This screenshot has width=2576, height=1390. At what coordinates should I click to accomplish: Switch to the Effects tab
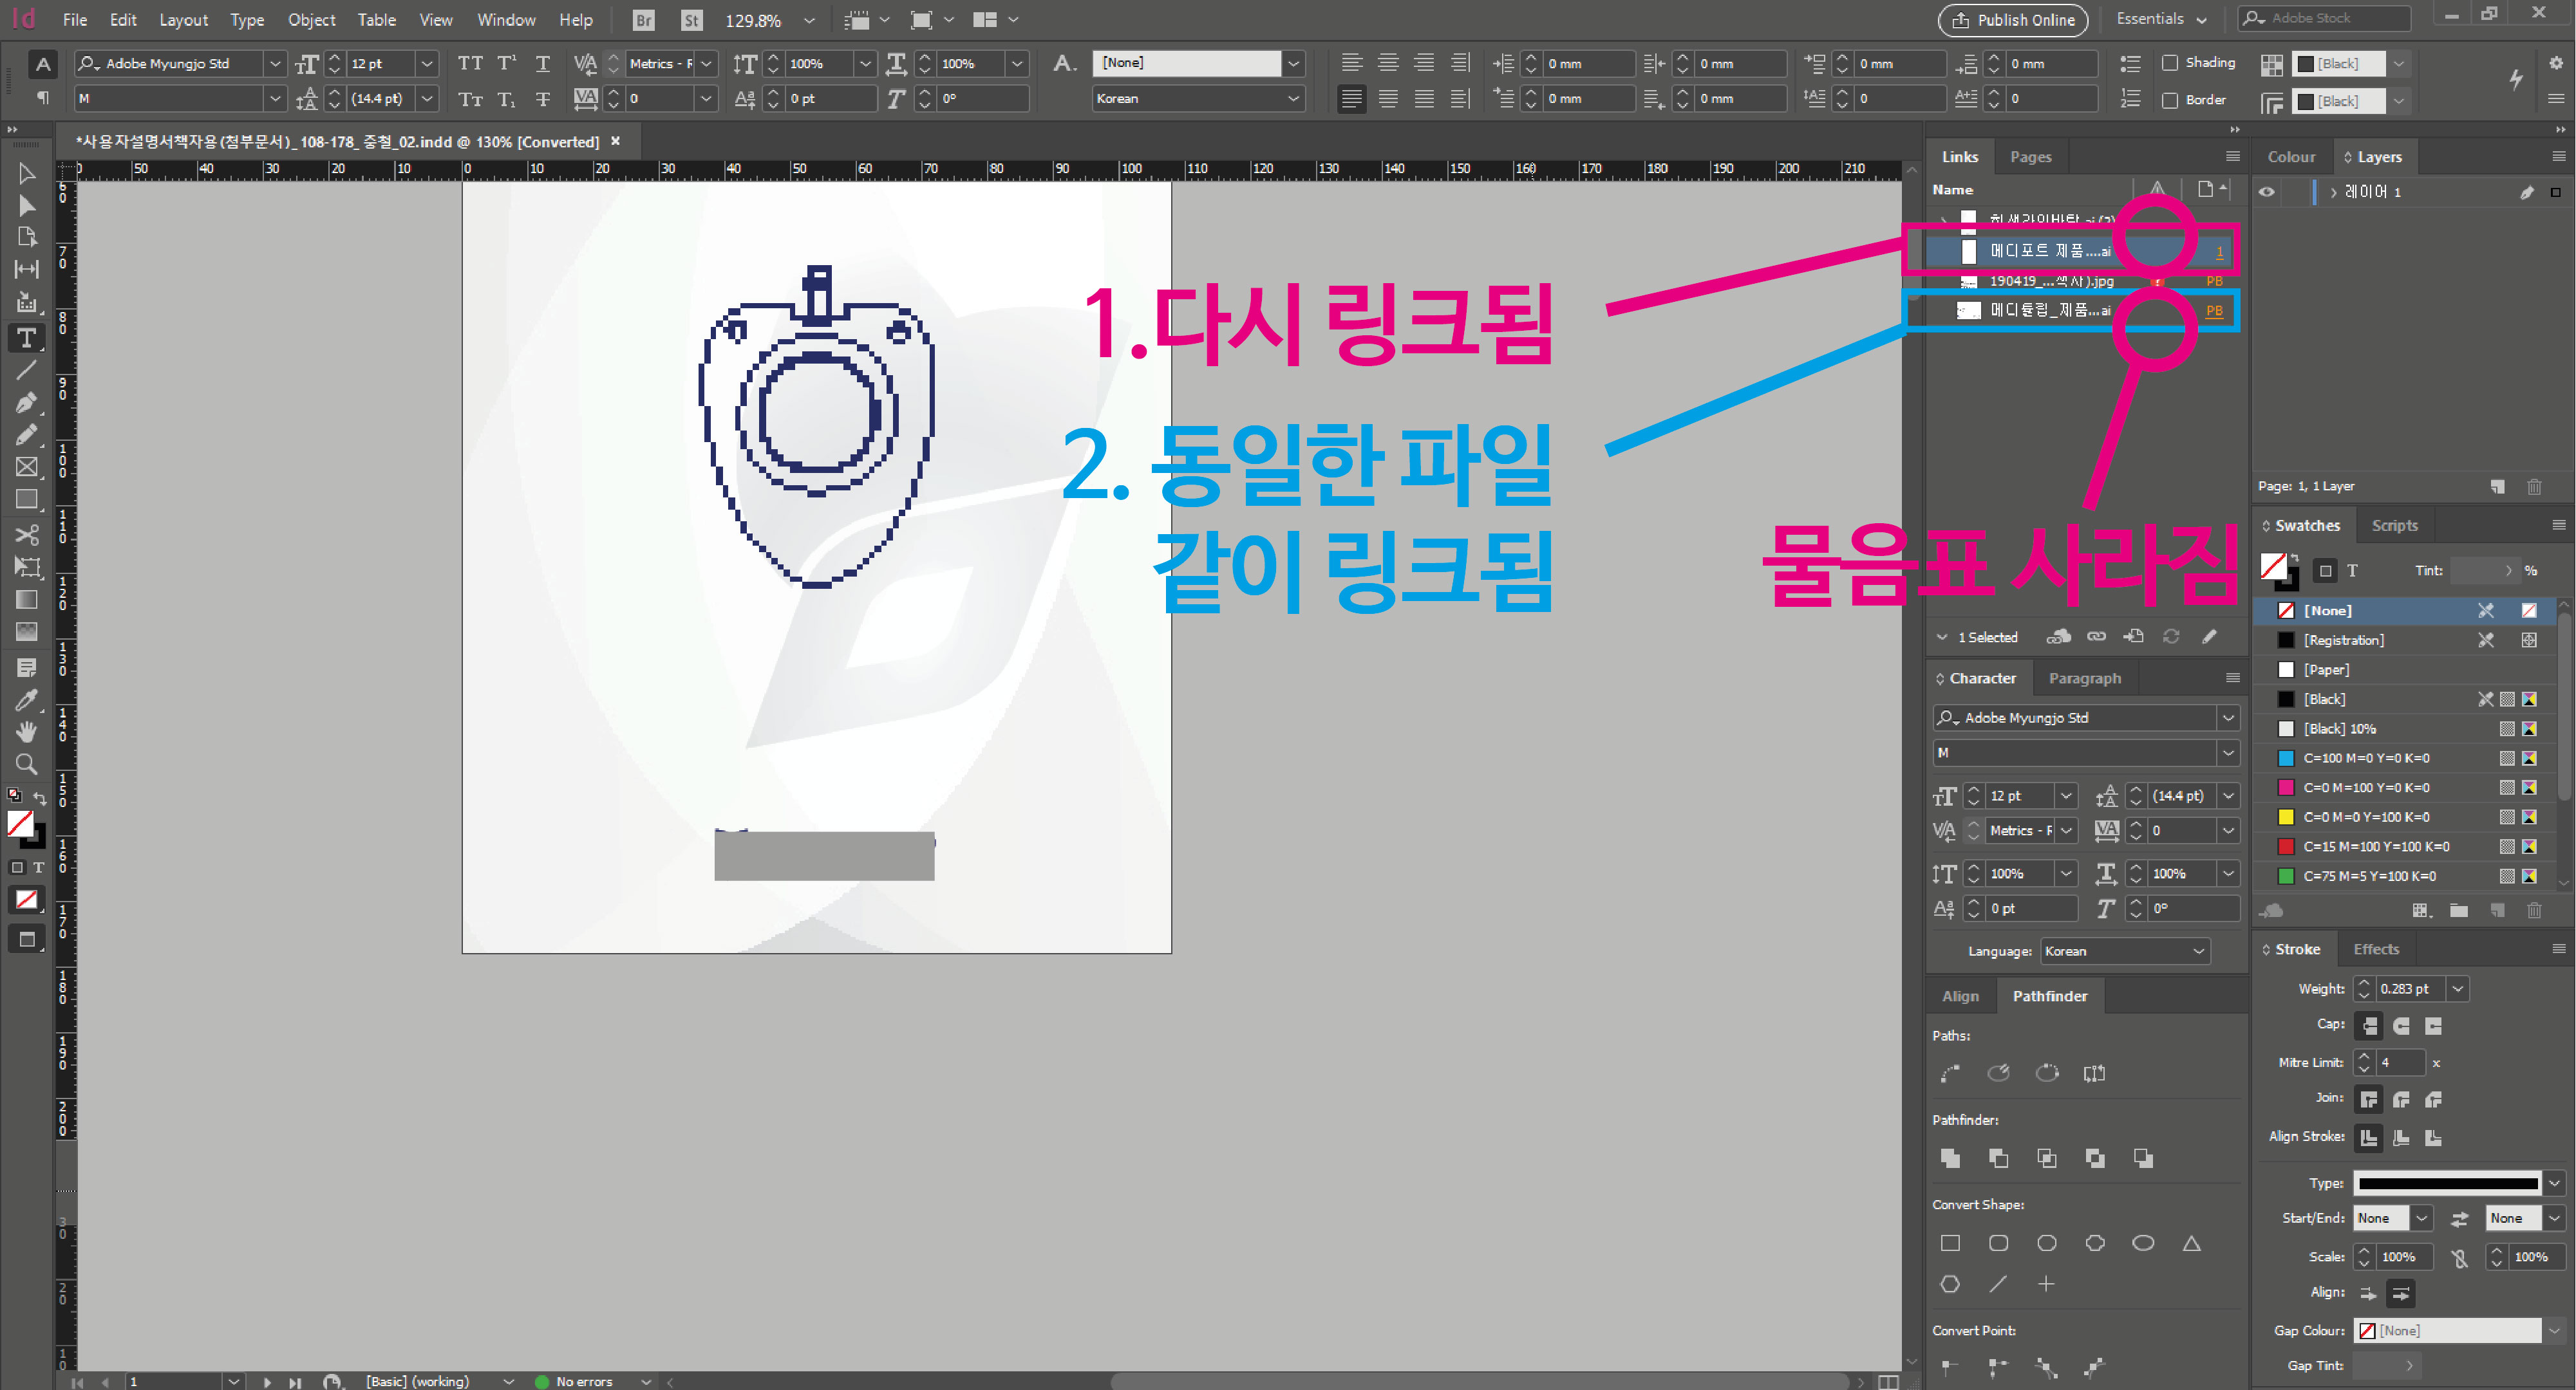(x=2376, y=949)
